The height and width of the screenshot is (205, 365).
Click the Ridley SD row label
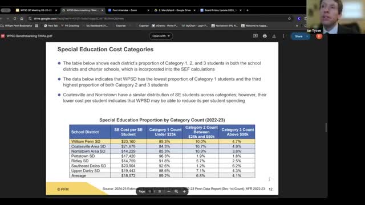[x=80, y=161]
